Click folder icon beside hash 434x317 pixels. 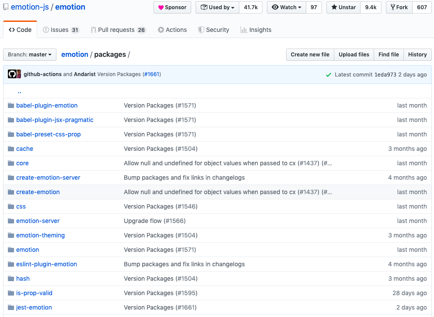(11, 279)
